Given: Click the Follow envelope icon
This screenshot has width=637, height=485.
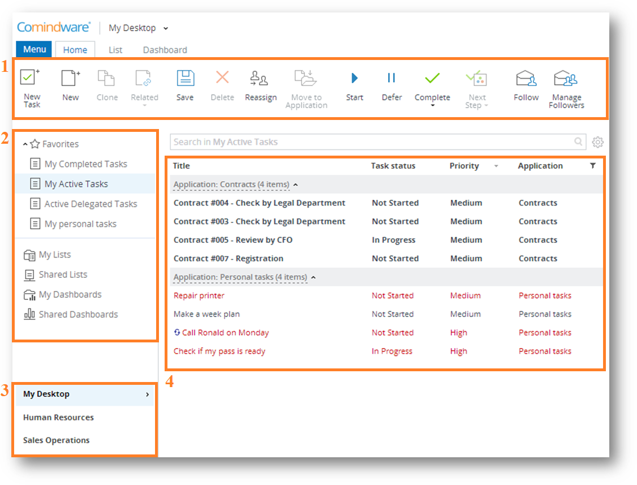Looking at the screenshot, I should tap(526, 79).
